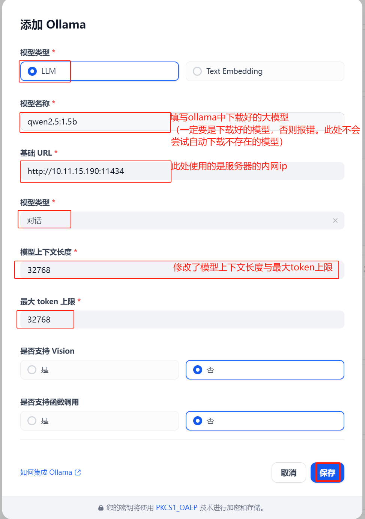Click the base URL input field
This screenshot has width=365, height=519.
click(94, 171)
